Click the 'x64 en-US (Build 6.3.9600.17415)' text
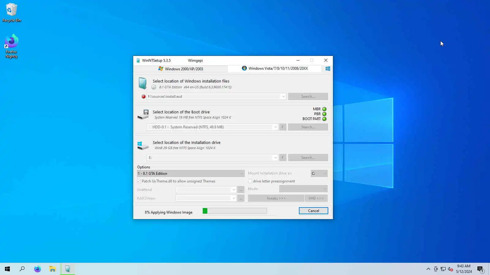This screenshot has width=490, height=275. pyautogui.click(x=208, y=87)
